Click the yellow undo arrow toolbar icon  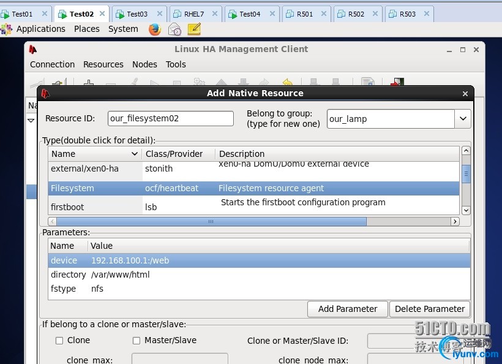point(287,82)
